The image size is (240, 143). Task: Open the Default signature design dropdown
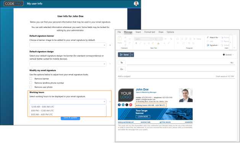point(68,64)
